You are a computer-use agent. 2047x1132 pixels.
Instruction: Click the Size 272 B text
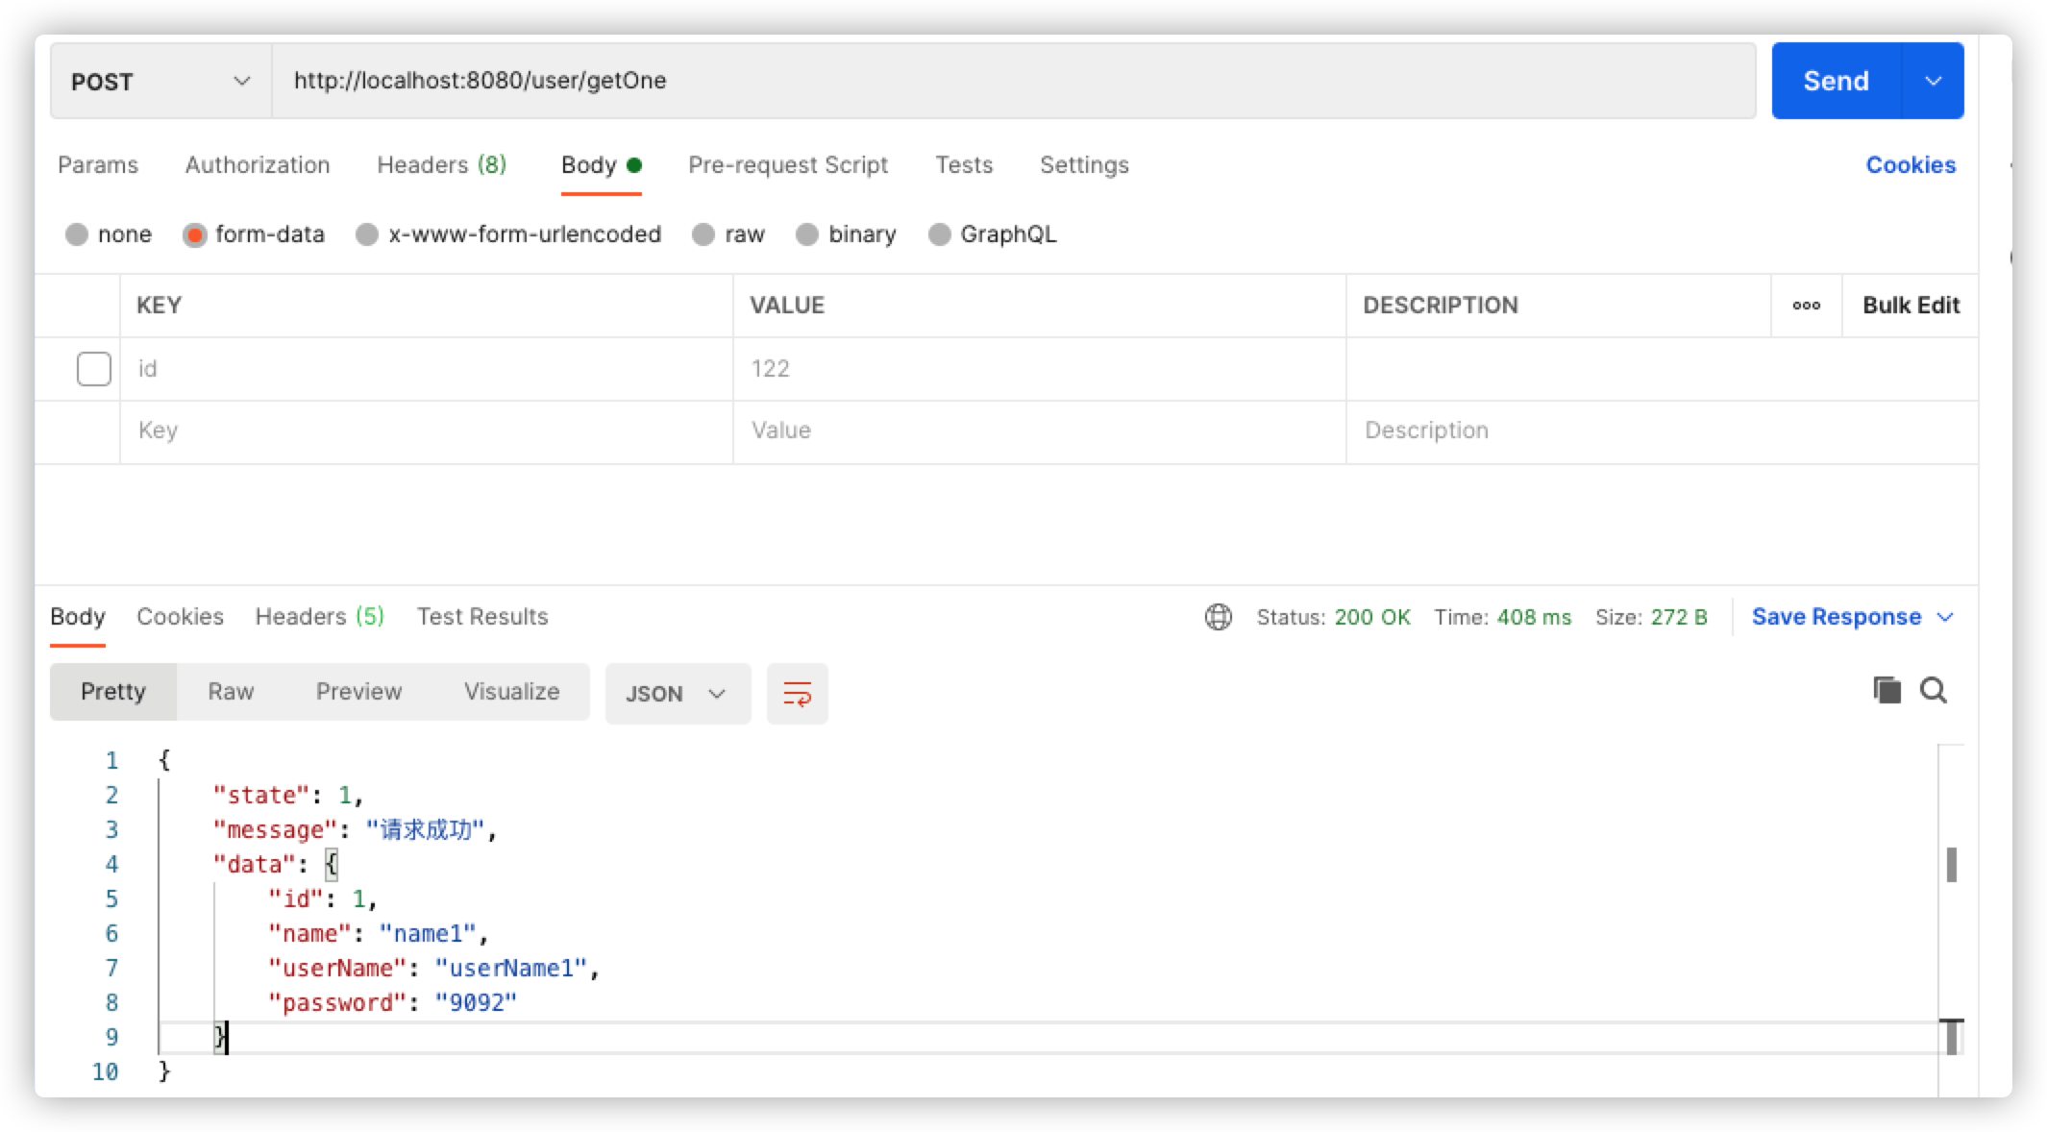tap(1651, 617)
